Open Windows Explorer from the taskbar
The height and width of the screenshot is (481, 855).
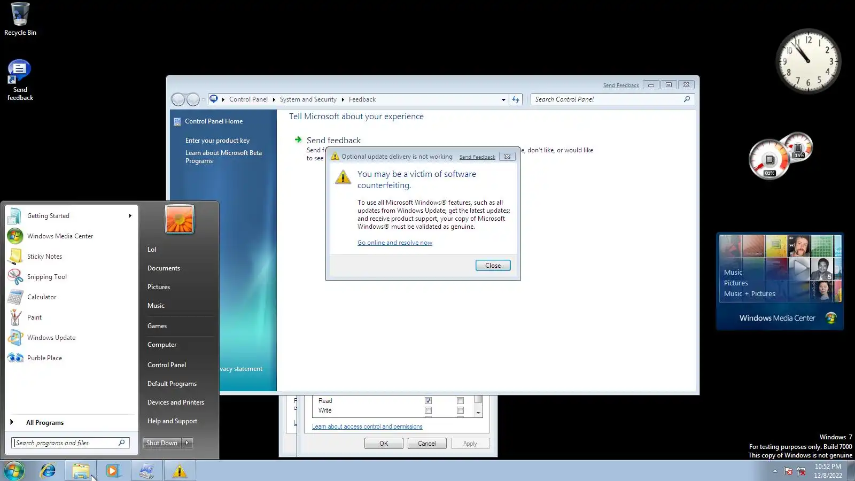[x=81, y=471]
